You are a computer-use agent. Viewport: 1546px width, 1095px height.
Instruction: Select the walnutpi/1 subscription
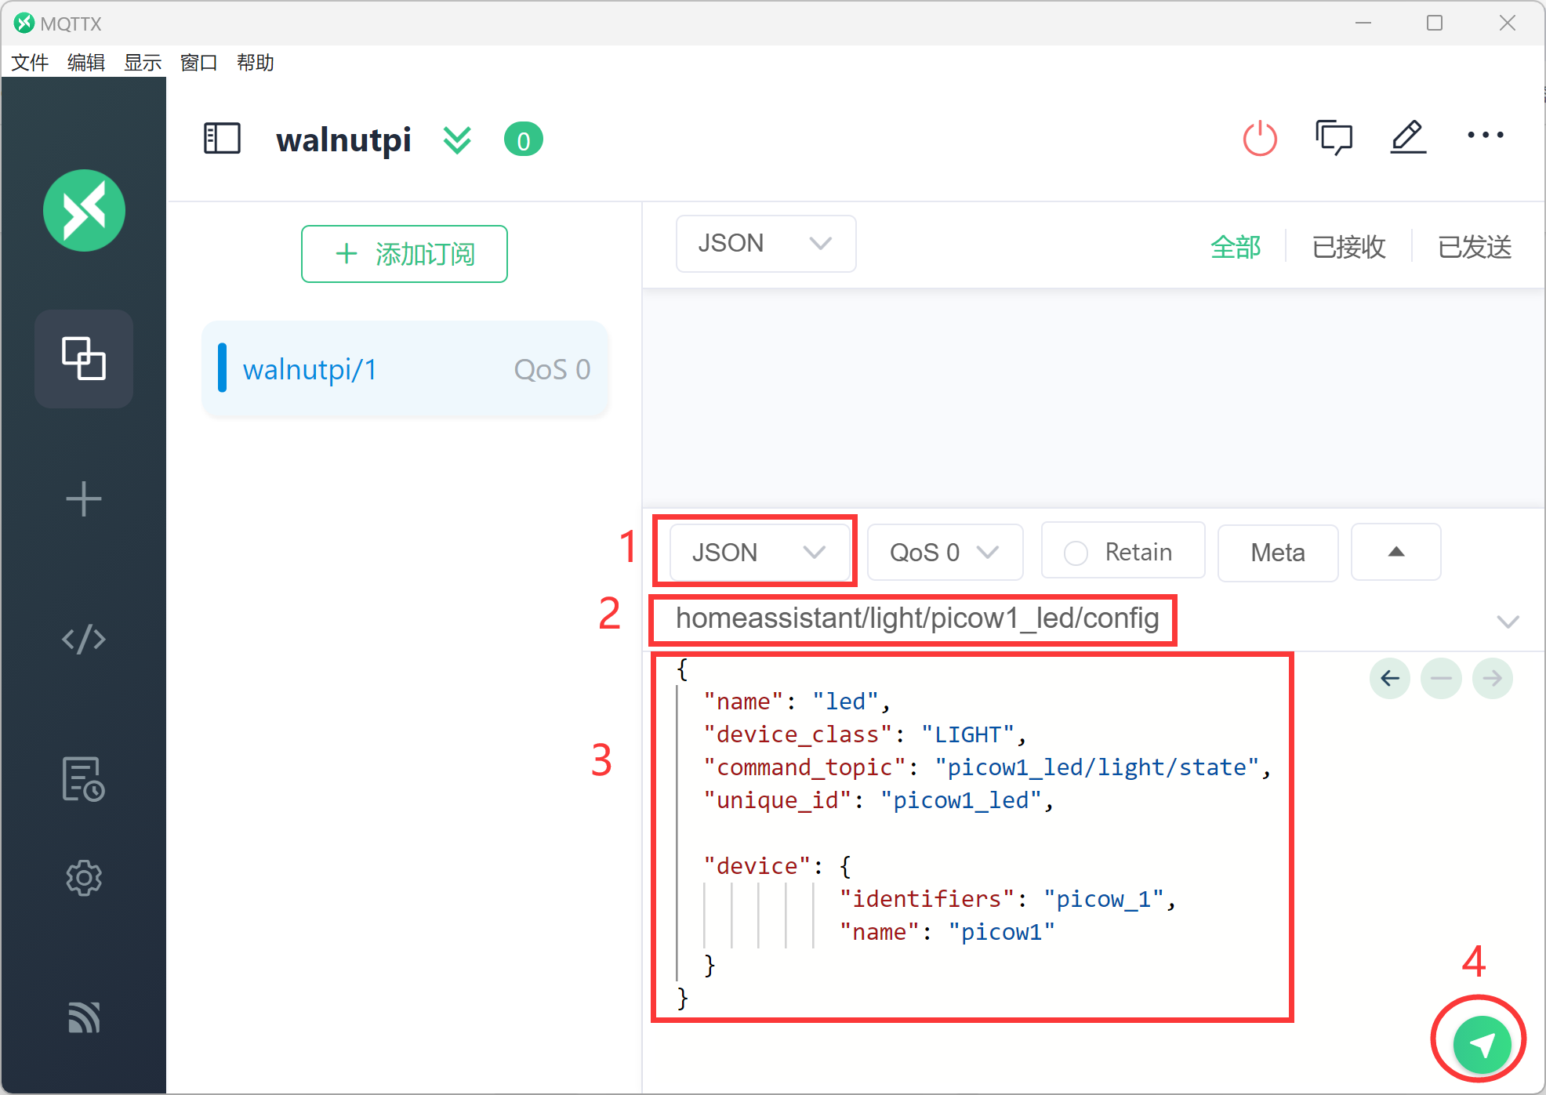pyautogui.click(x=405, y=368)
